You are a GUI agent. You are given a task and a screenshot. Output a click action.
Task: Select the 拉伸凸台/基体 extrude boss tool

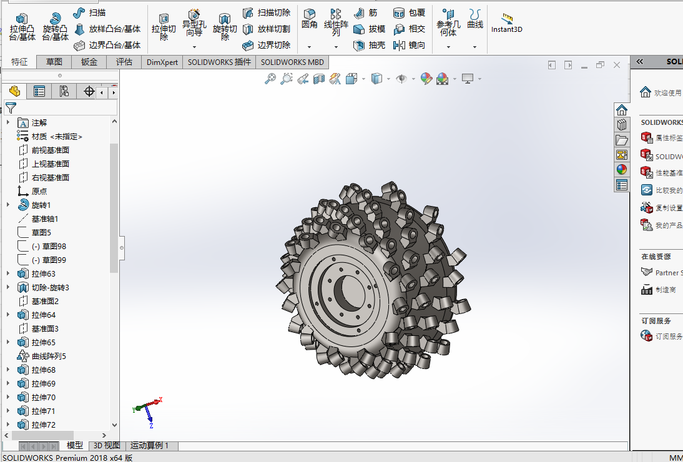(x=22, y=27)
